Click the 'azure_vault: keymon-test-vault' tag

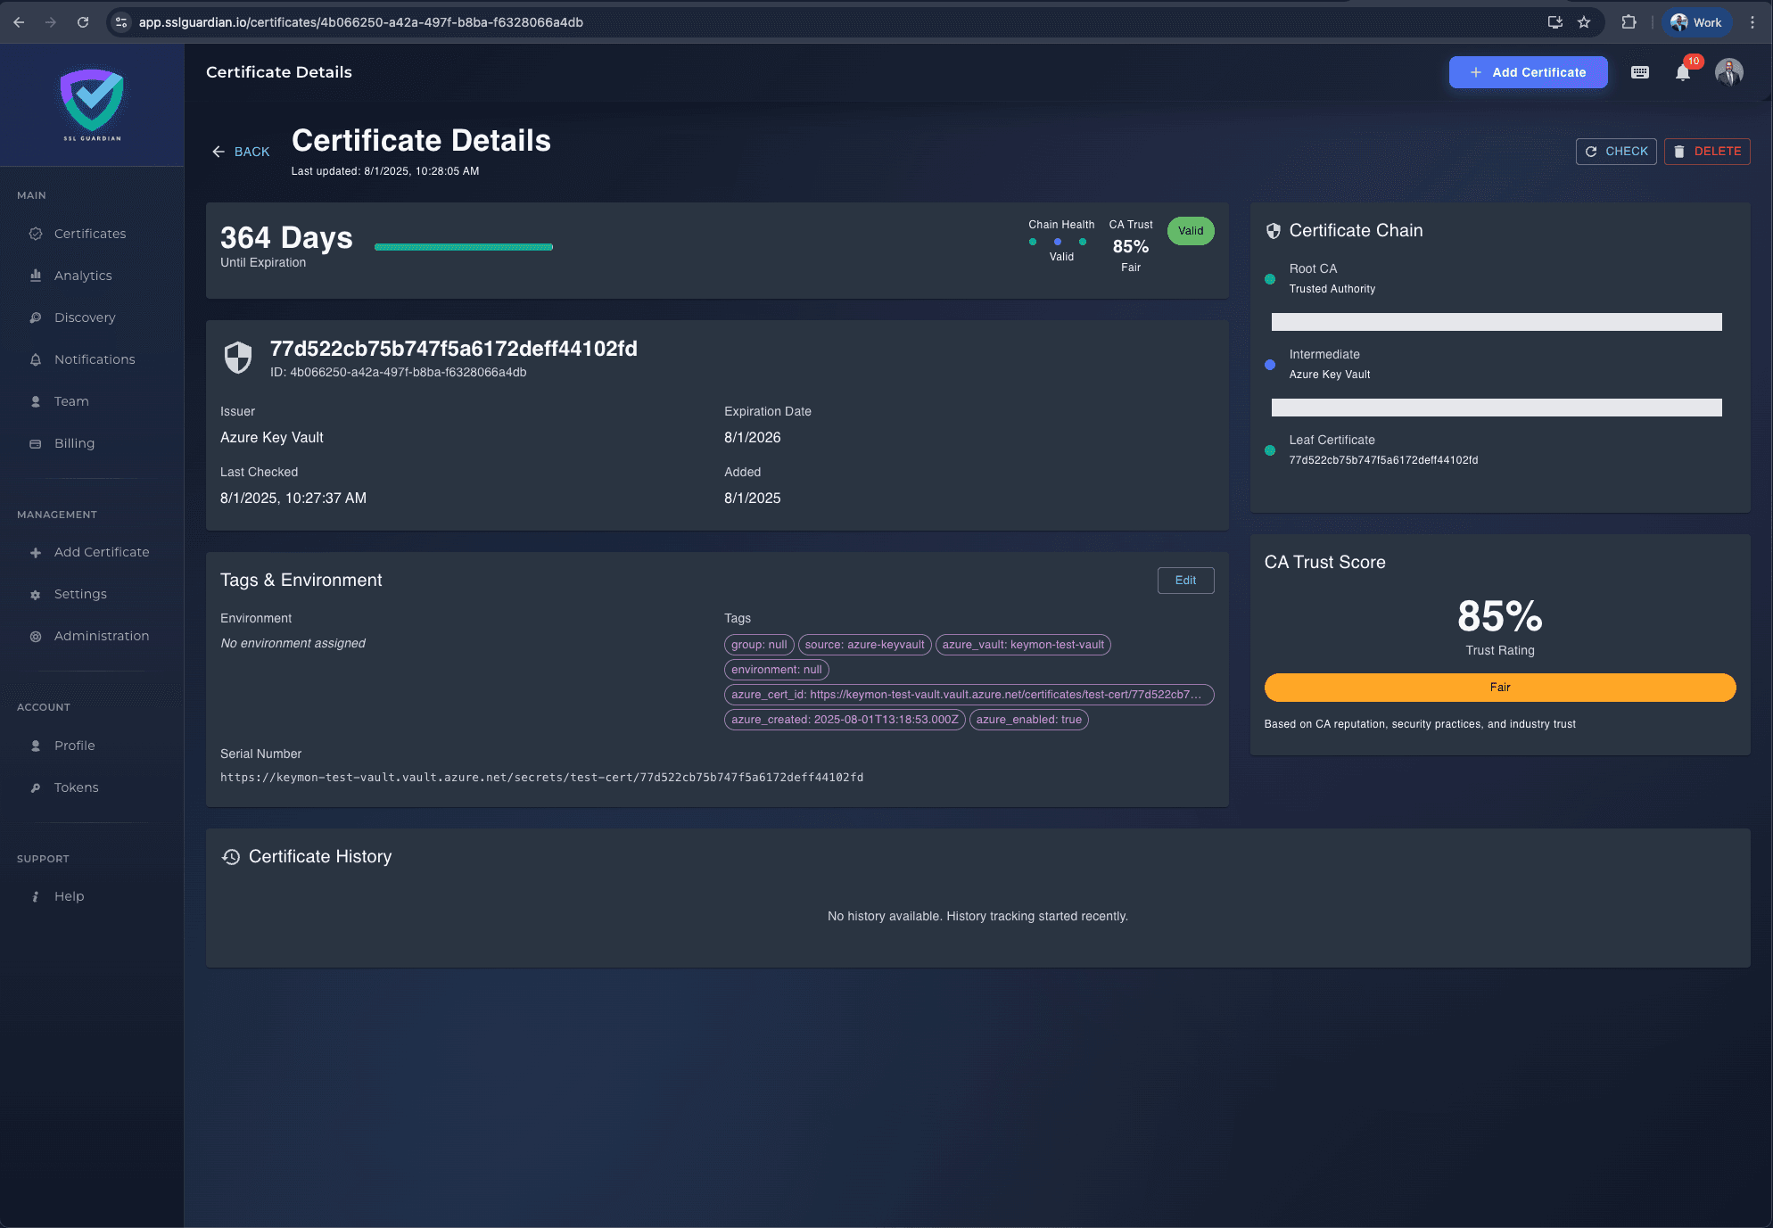click(x=1023, y=645)
